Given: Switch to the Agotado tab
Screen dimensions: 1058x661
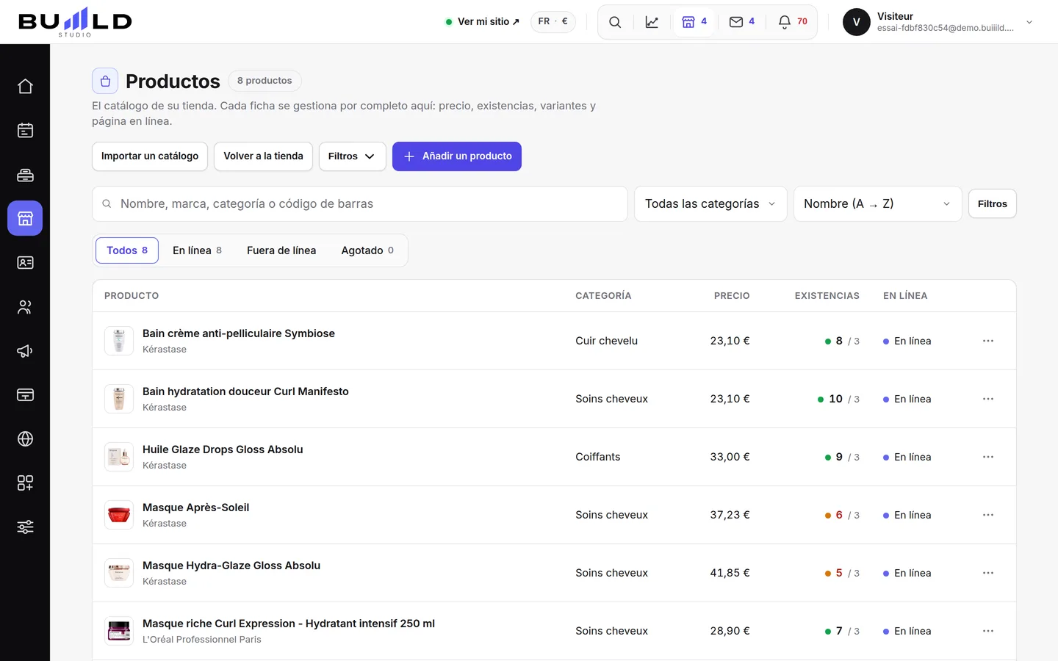Looking at the screenshot, I should (x=367, y=250).
